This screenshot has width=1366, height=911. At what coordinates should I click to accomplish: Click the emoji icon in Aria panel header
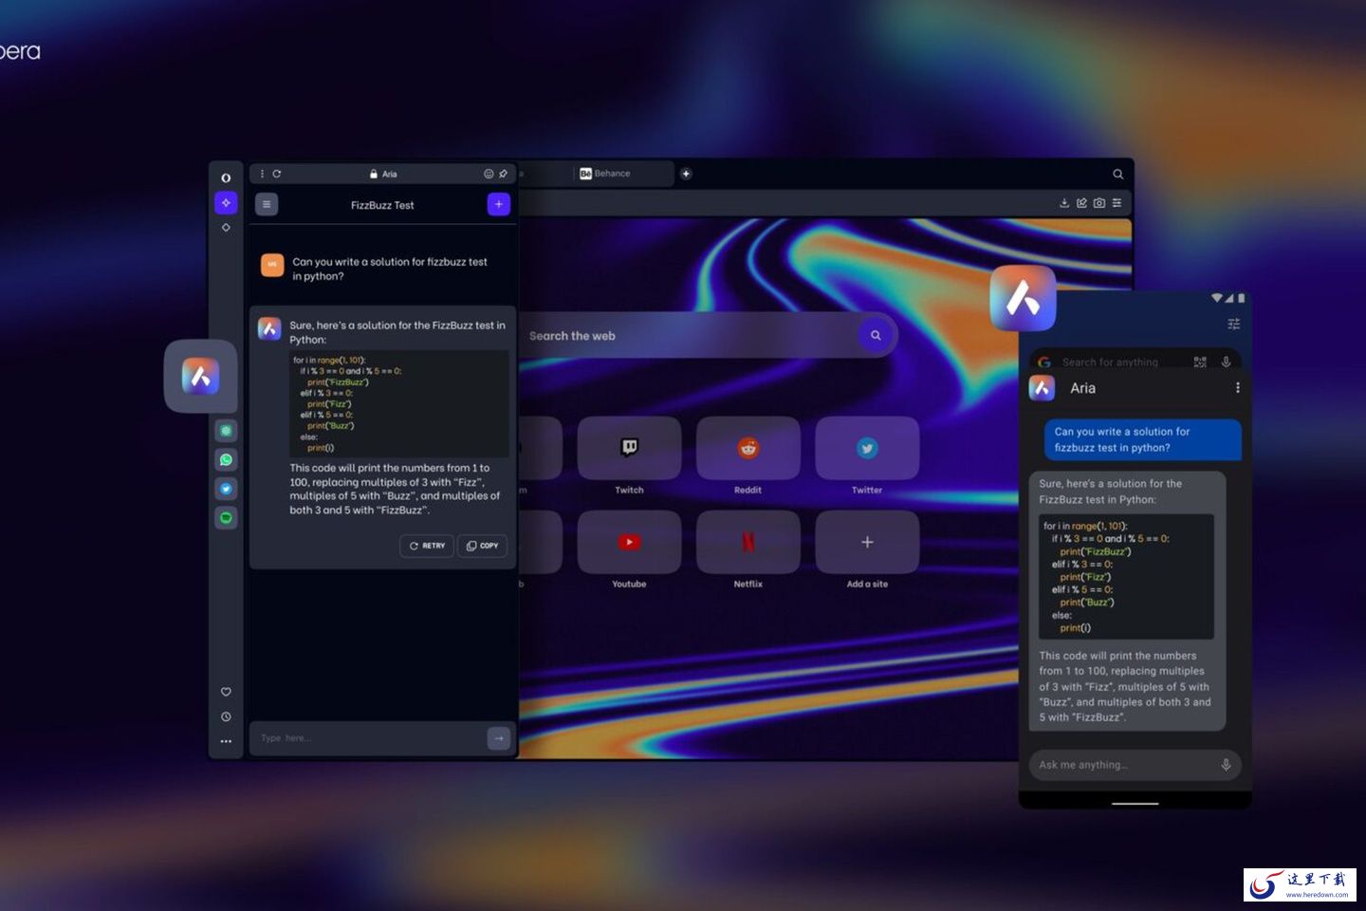[489, 174]
